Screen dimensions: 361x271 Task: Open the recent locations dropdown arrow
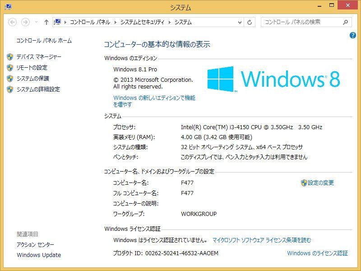coord(36,22)
